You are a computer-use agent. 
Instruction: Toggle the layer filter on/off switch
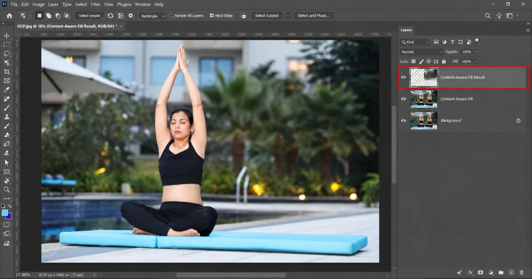coord(477,41)
